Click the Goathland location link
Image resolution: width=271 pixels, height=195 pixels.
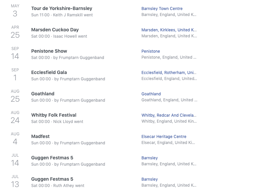click(x=151, y=94)
